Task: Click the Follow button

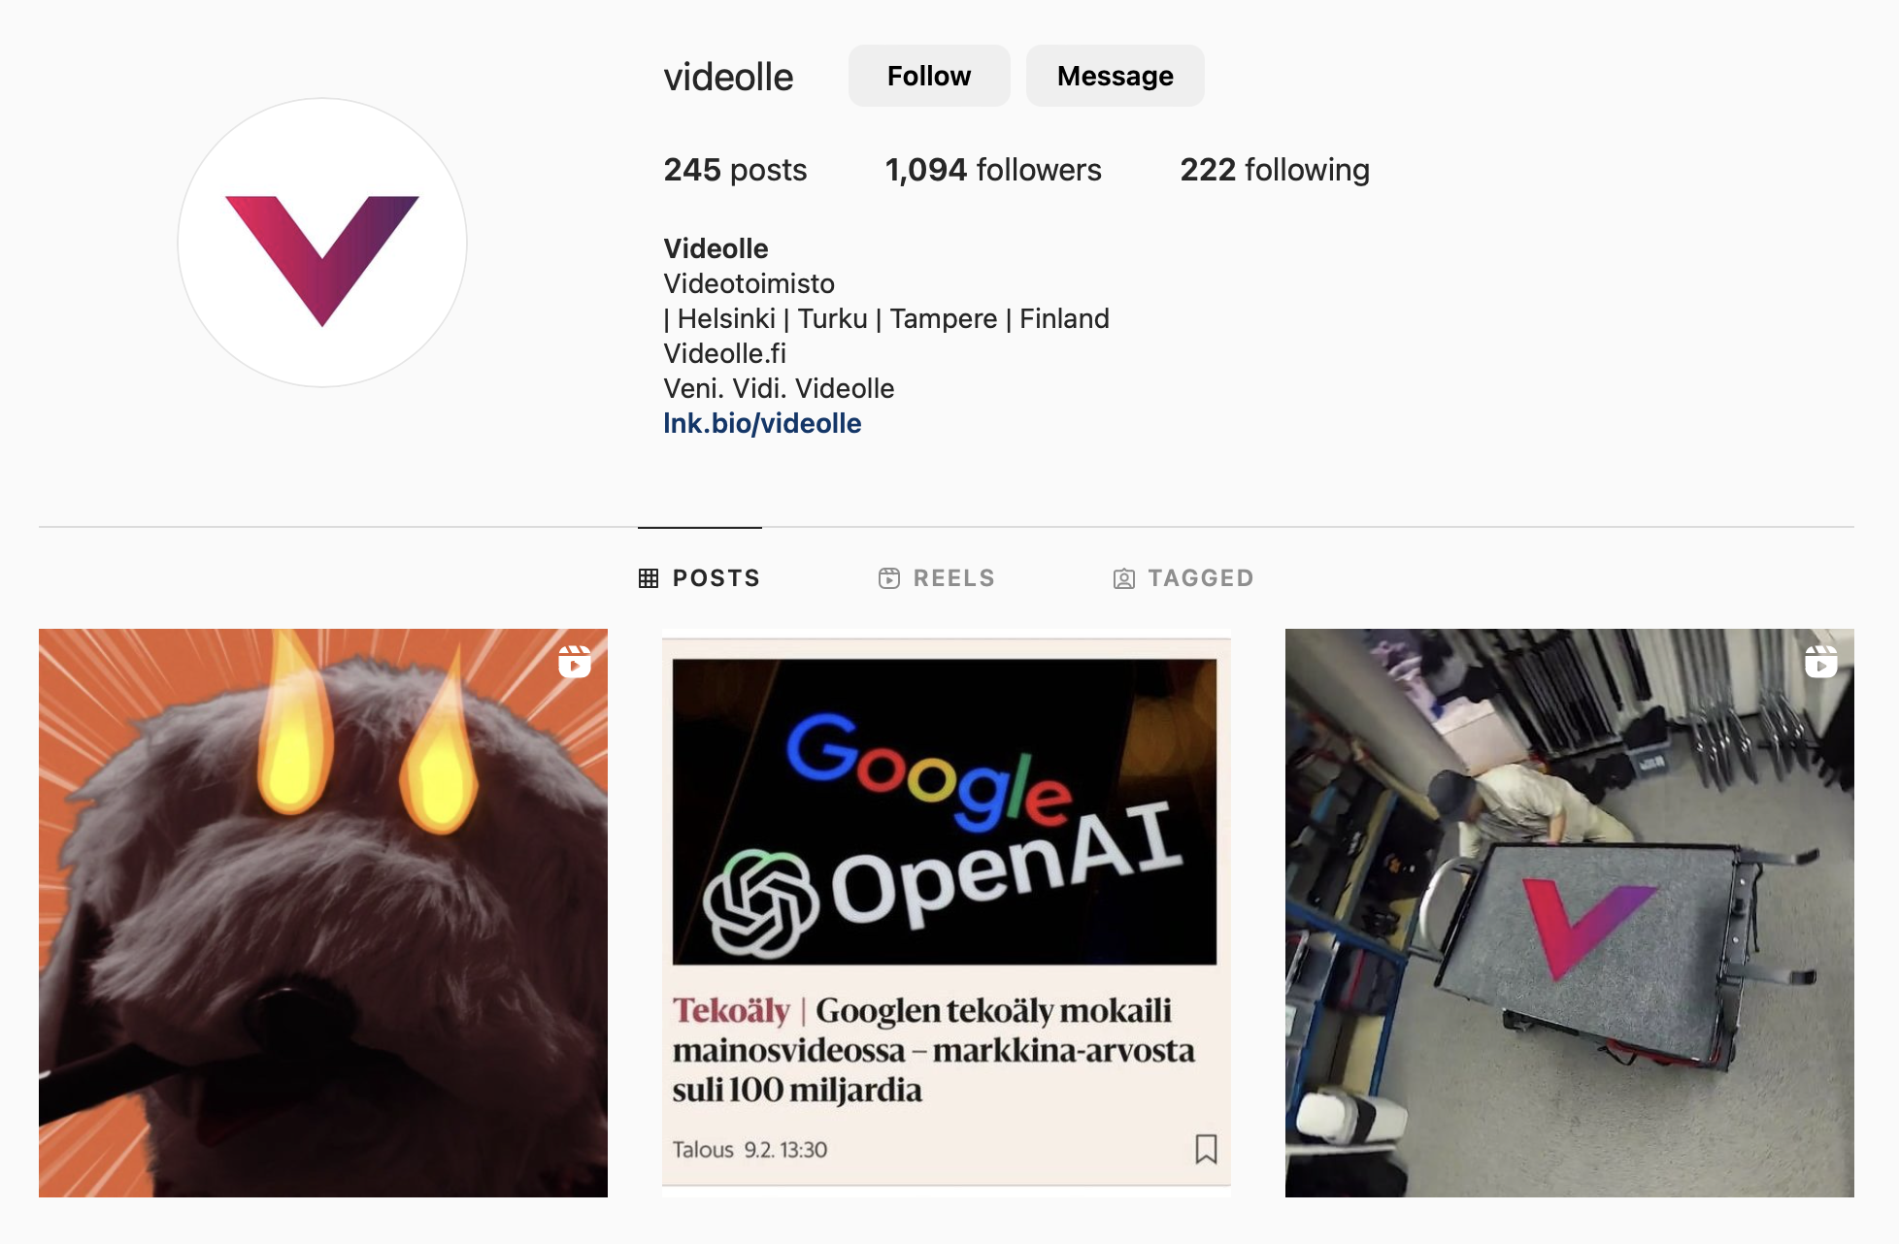Action: [929, 76]
